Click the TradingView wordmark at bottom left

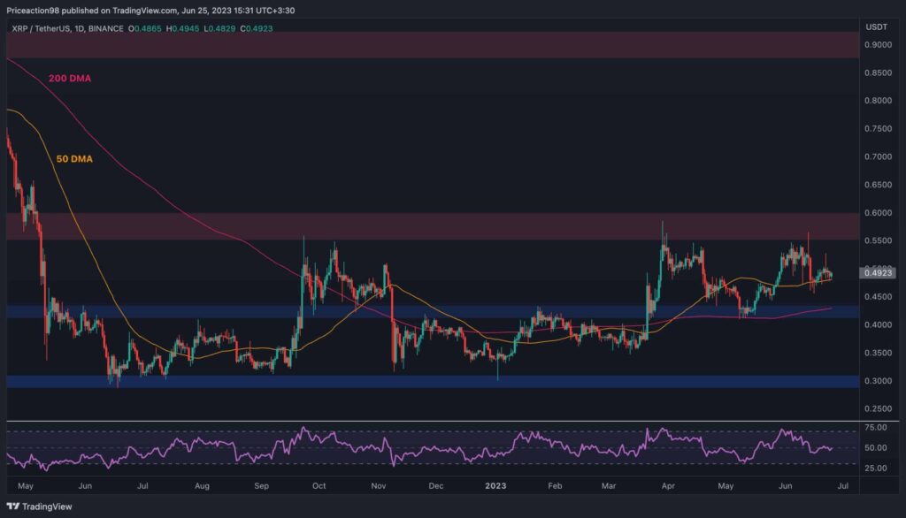point(47,507)
